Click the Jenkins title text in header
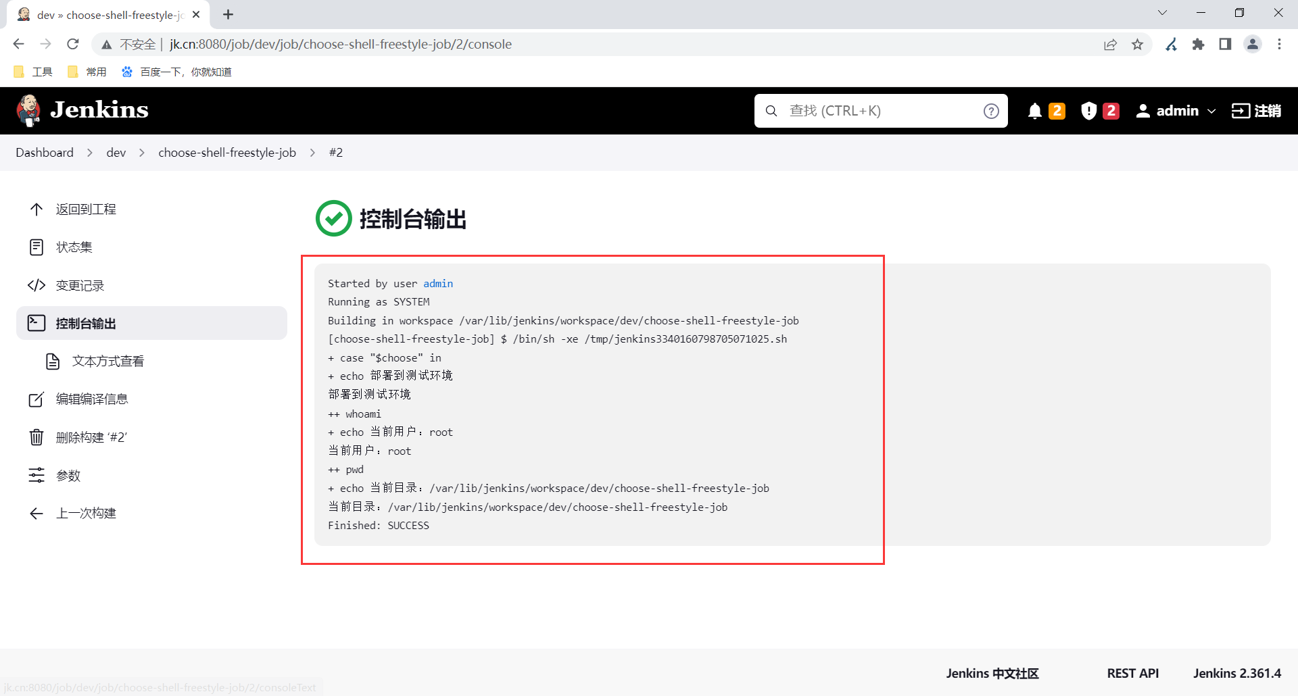 (x=99, y=110)
